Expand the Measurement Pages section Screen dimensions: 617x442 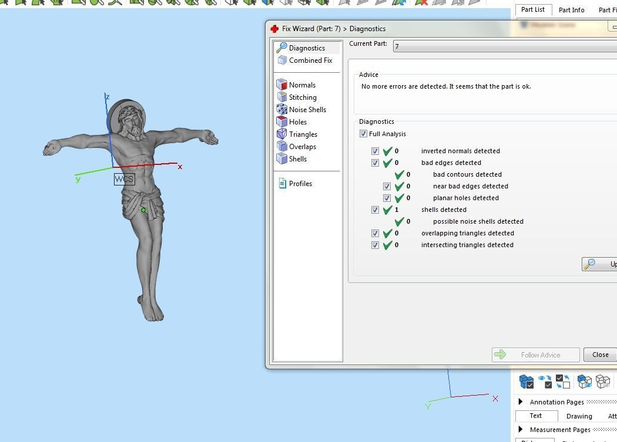click(521, 430)
